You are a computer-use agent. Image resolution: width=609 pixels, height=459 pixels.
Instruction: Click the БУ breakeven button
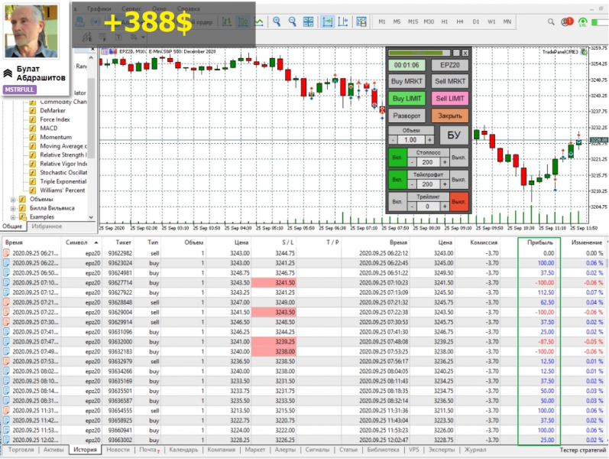tap(454, 135)
